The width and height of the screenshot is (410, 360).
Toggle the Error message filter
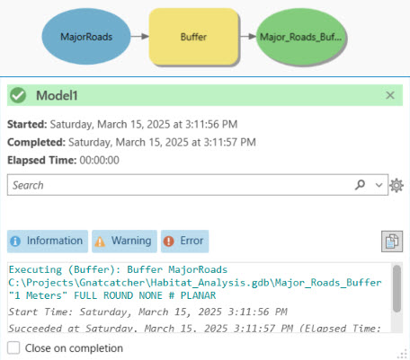(184, 241)
